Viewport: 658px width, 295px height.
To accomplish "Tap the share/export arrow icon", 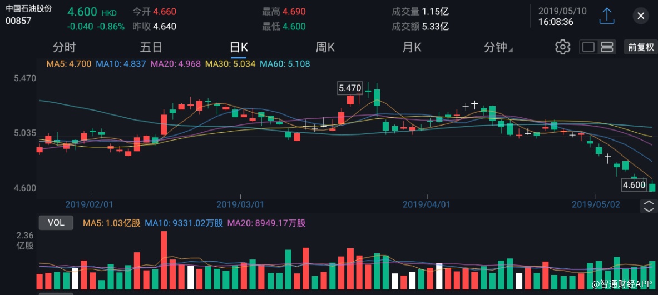I will pyautogui.click(x=606, y=16).
